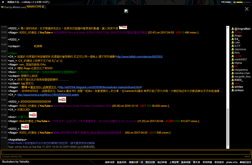Click the user icon beside Kiris
The width and height of the screenshot is (252, 165).
233,52
